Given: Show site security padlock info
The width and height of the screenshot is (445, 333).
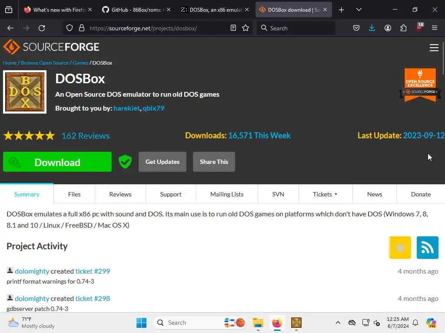Looking at the screenshot, I should pyautogui.click(x=82, y=28).
